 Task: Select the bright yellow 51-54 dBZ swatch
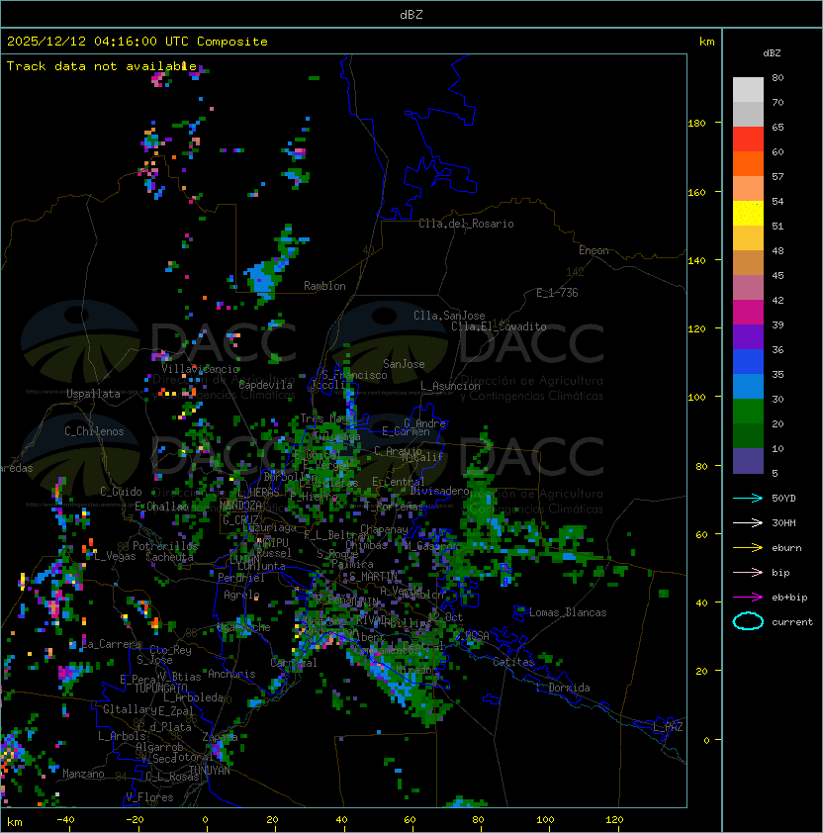click(x=748, y=213)
